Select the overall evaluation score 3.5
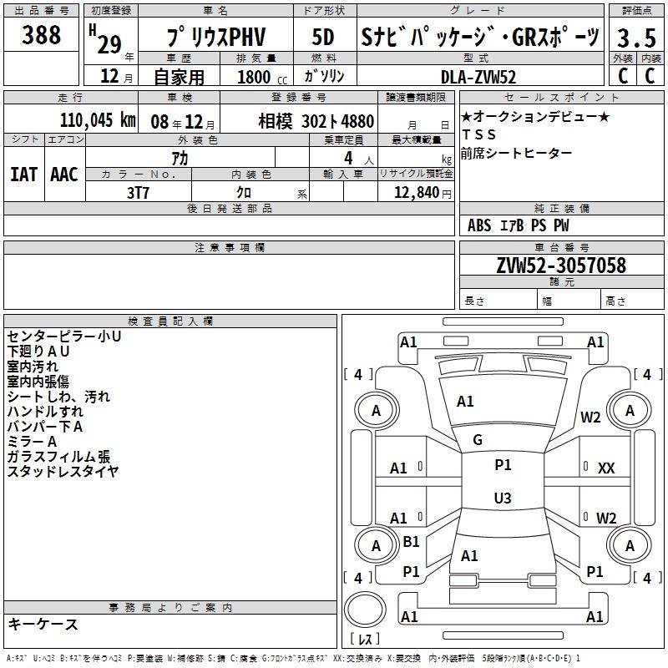Image resolution: width=668 pixels, height=668 pixels. 636,38
